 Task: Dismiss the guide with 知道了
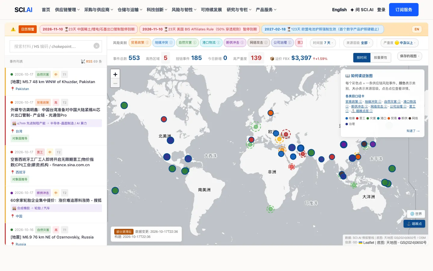click(413, 131)
